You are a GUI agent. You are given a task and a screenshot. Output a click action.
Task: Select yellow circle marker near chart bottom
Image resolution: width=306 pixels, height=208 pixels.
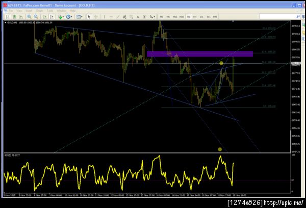point(220,149)
